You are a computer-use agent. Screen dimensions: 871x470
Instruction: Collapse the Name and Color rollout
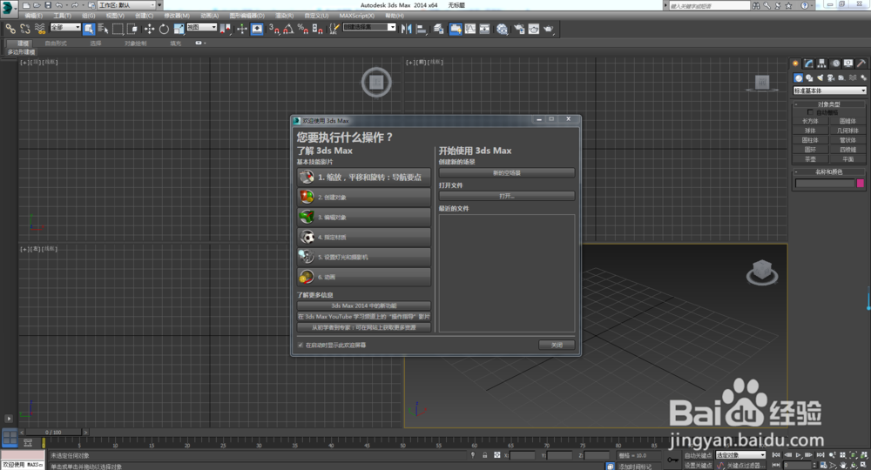tap(829, 172)
